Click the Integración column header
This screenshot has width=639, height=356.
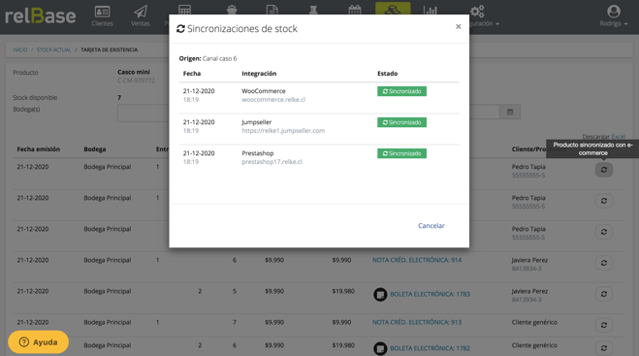click(x=259, y=74)
